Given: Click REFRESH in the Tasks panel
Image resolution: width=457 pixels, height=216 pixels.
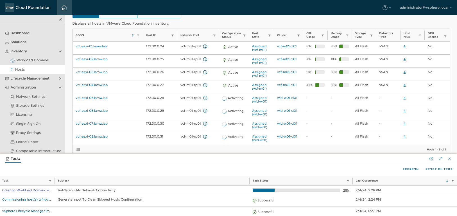Looking at the screenshot, I should pyautogui.click(x=410, y=169).
